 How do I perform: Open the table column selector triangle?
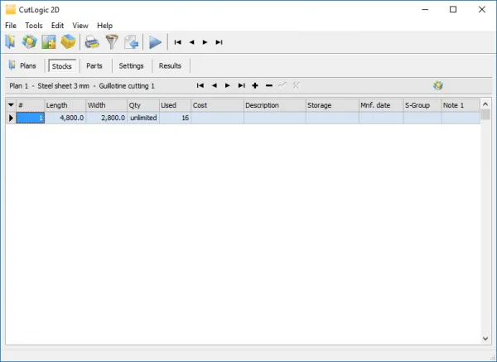(x=11, y=105)
